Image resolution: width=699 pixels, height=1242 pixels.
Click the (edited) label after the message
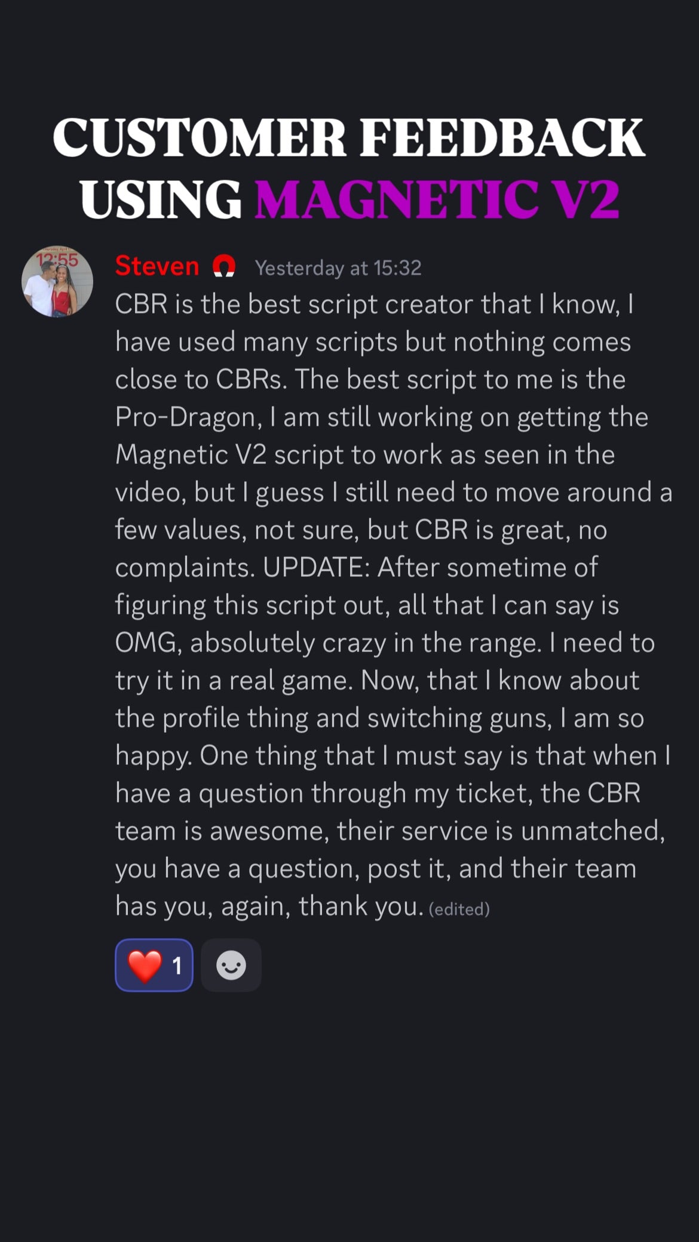tap(459, 909)
